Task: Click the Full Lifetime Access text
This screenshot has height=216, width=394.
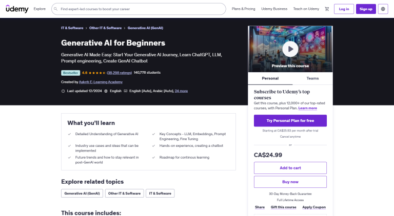Action: click(290, 200)
